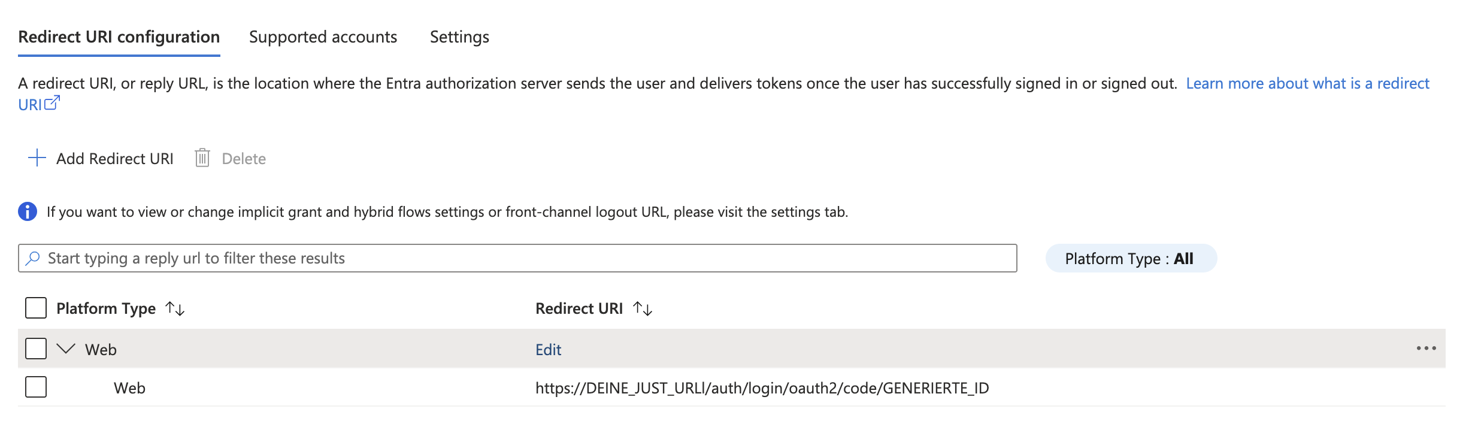The width and height of the screenshot is (1478, 424).
Task: Click the indented Web platform cell
Action: point(129,388)
